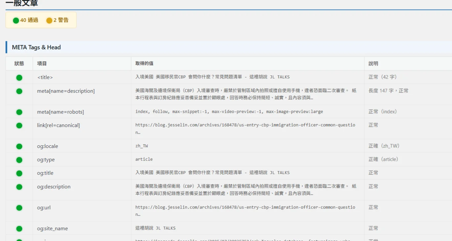Click the zh_TW locale value
This screenshot has width=452, height=241.
(142, 146)
